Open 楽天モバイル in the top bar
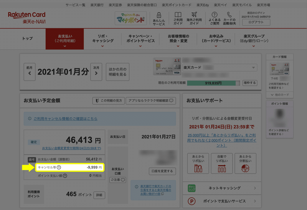 pos(242,5)
